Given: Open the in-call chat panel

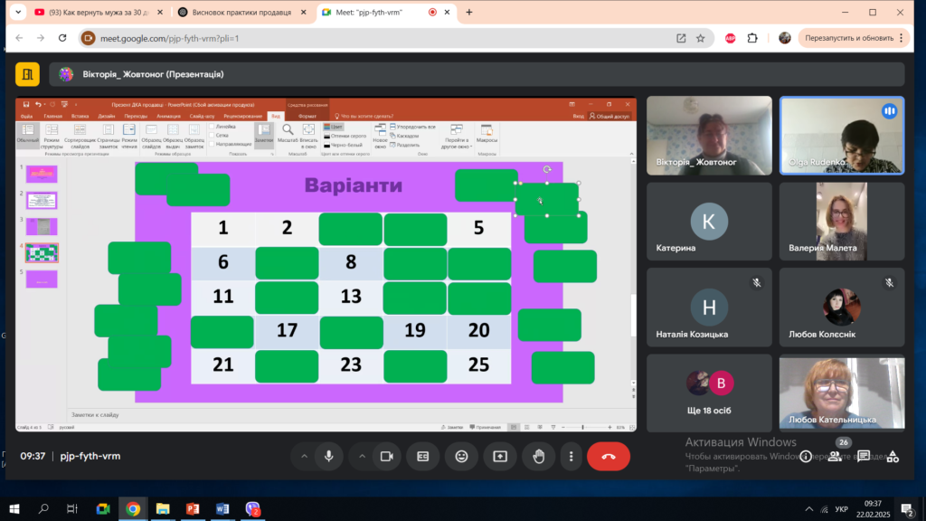Looking at the screenshot, I should [x=864, y=457].
